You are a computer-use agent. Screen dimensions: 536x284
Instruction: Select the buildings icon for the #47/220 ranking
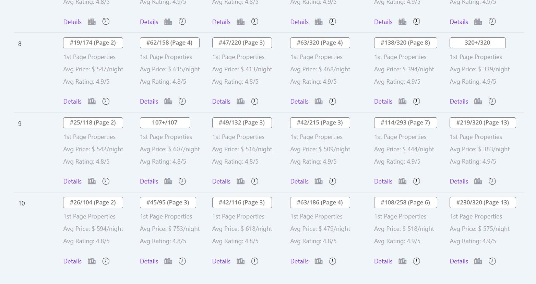point(240,101)
